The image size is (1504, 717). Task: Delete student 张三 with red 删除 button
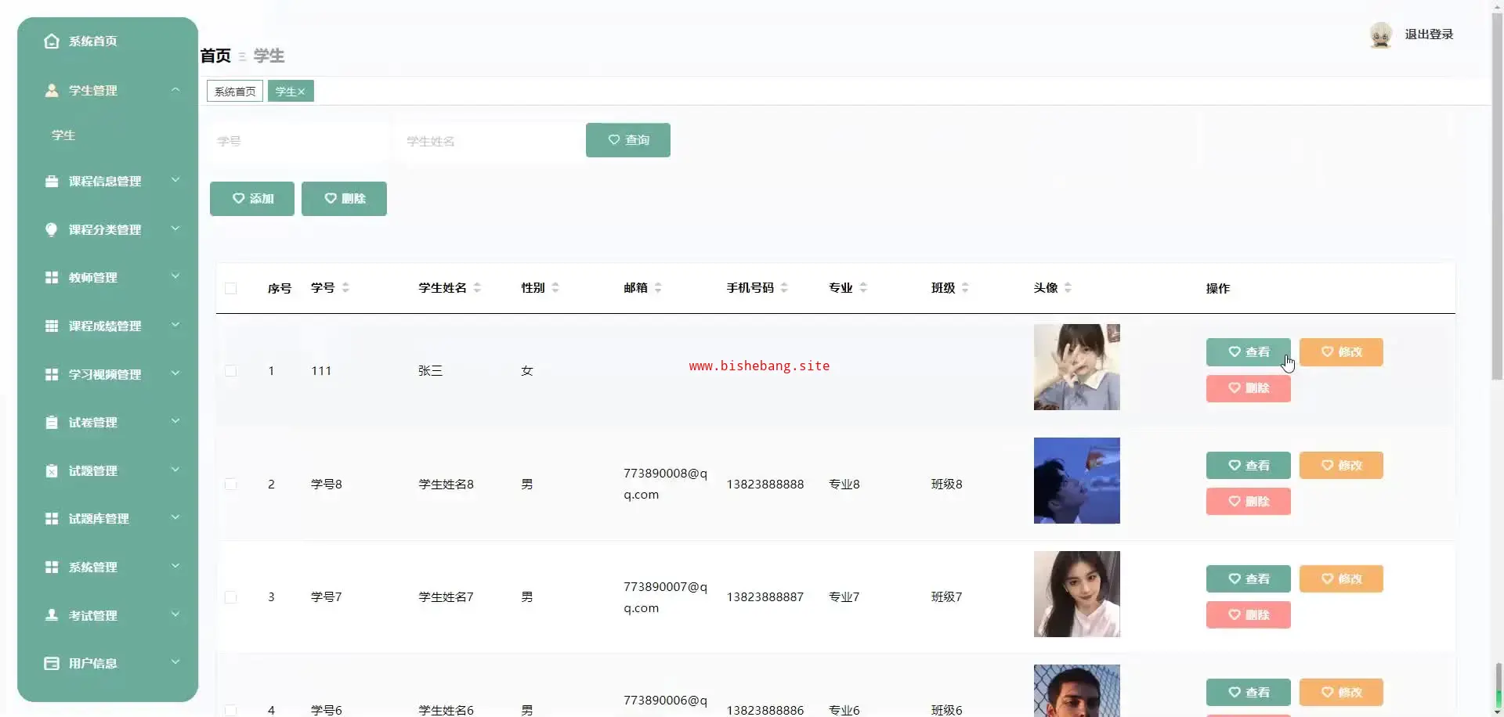click(x=1249, y=388)
